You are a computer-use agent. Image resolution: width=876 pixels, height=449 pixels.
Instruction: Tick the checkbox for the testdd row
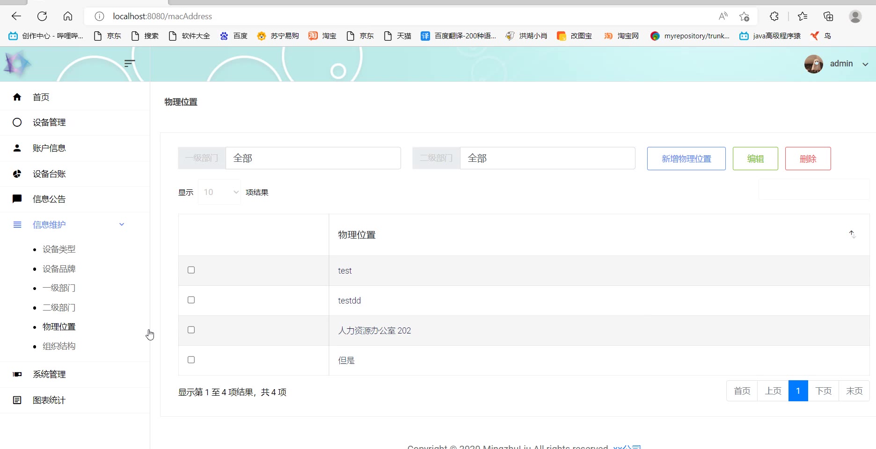click(191, 300)
